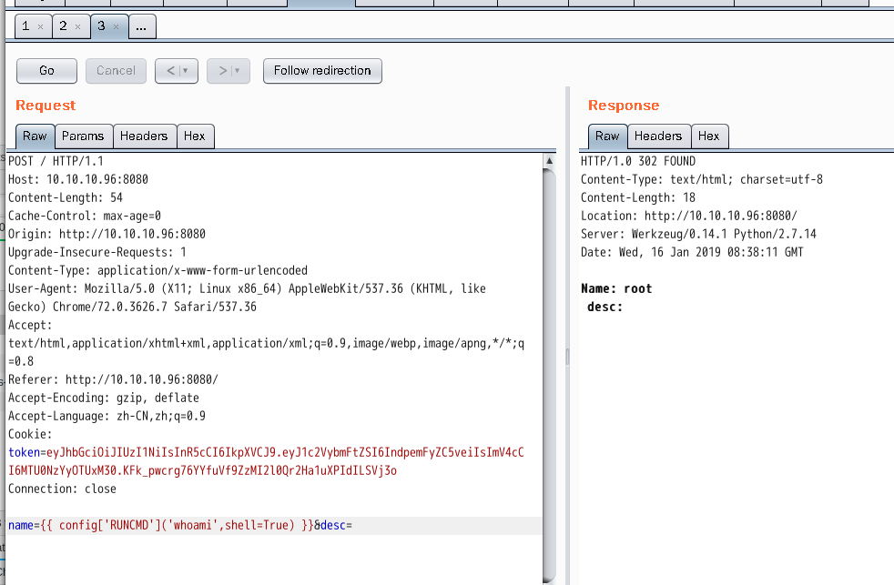Open the Request Headers tab
Image resolution: width=894 pixels, height=585 pixels.
[144, 136]
